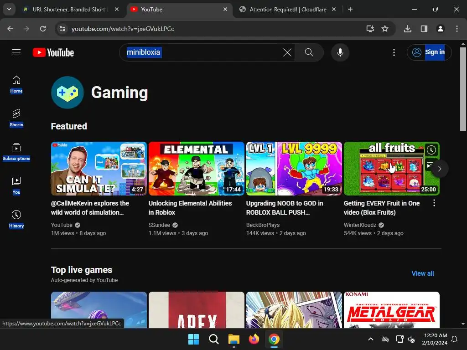Expand the tab search dropdown
The height and width of the screenshot is (350, 467).
point(9,10)
